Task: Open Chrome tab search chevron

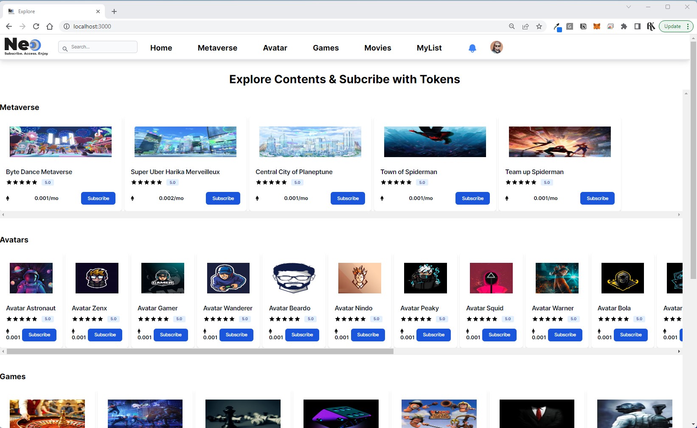Action: 629,7
